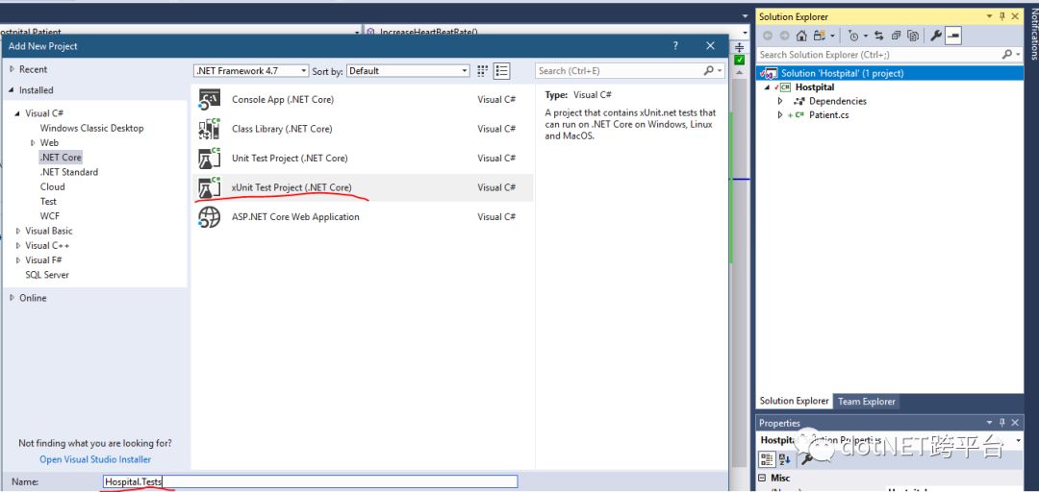Select Class Library (.NET Core) template
The width and height of the screenshot is (1039, 492).
[363, 129]
